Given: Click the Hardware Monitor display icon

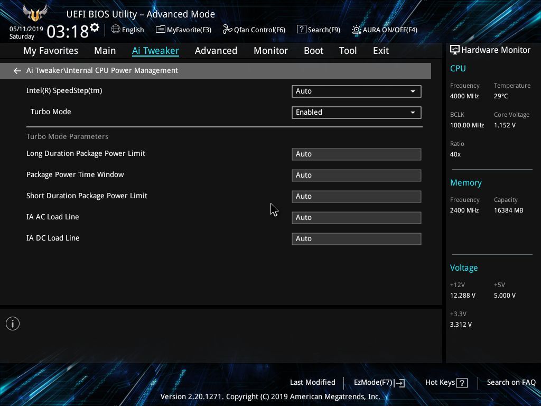Looking at the screenshot, I should (455, 50).
